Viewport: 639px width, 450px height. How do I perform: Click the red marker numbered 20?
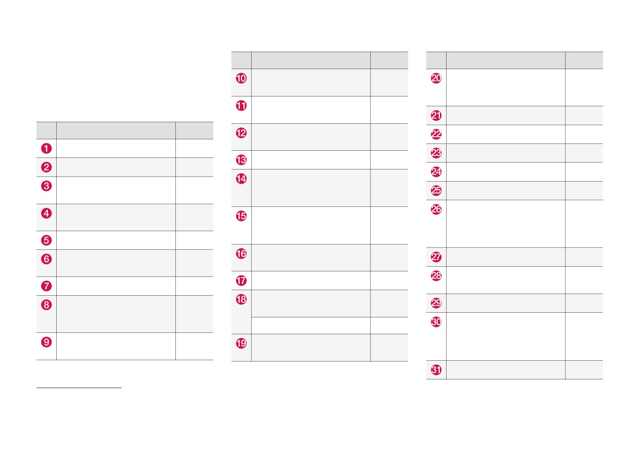click(436, 78)
